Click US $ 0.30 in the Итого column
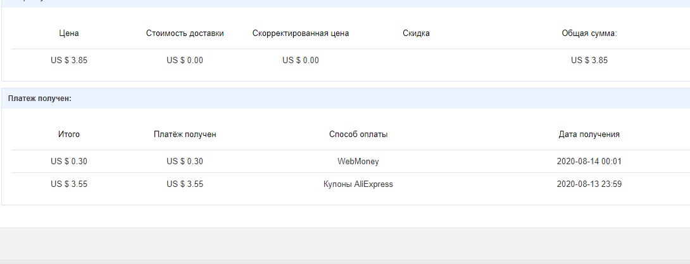 pos(68,161)
